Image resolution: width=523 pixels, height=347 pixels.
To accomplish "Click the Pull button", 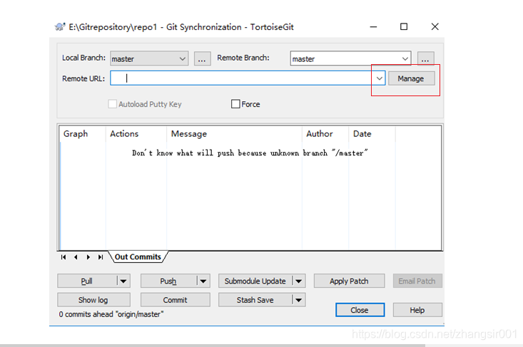I will (87, 281).
